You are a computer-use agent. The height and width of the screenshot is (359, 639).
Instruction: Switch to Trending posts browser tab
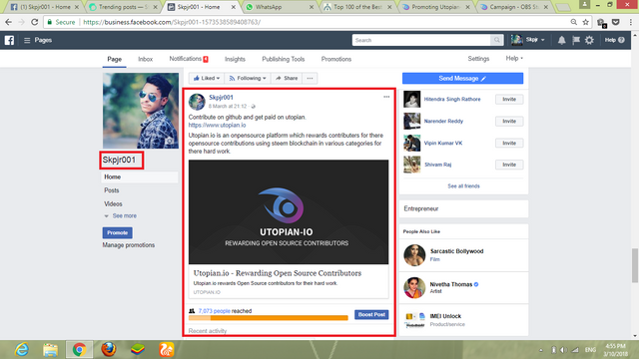point(124,7)
